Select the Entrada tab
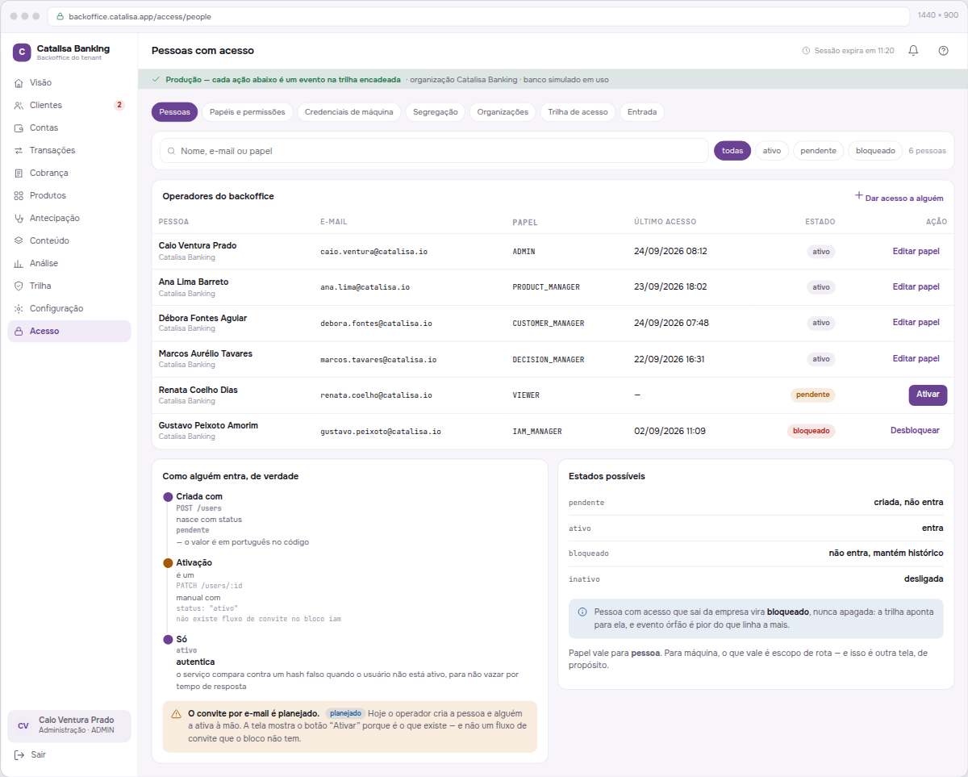 click(642, 112)
